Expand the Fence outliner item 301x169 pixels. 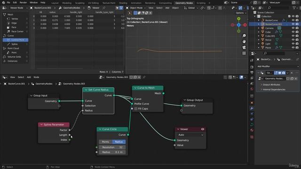click(x=259, y=39)
